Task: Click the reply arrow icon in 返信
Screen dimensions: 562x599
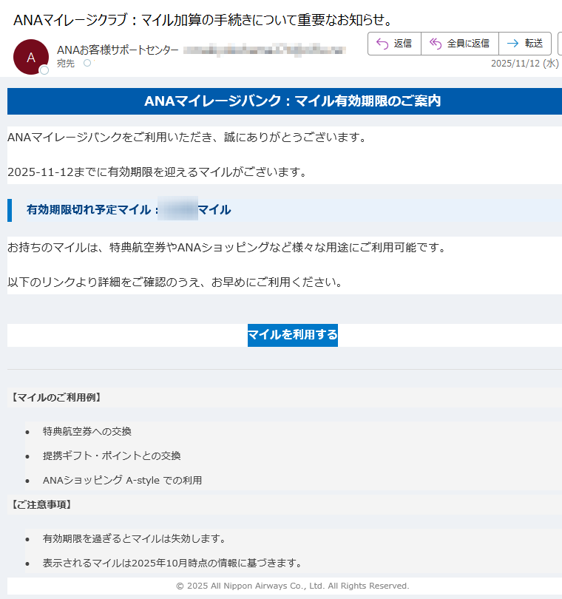Action: tap(382, 44)
